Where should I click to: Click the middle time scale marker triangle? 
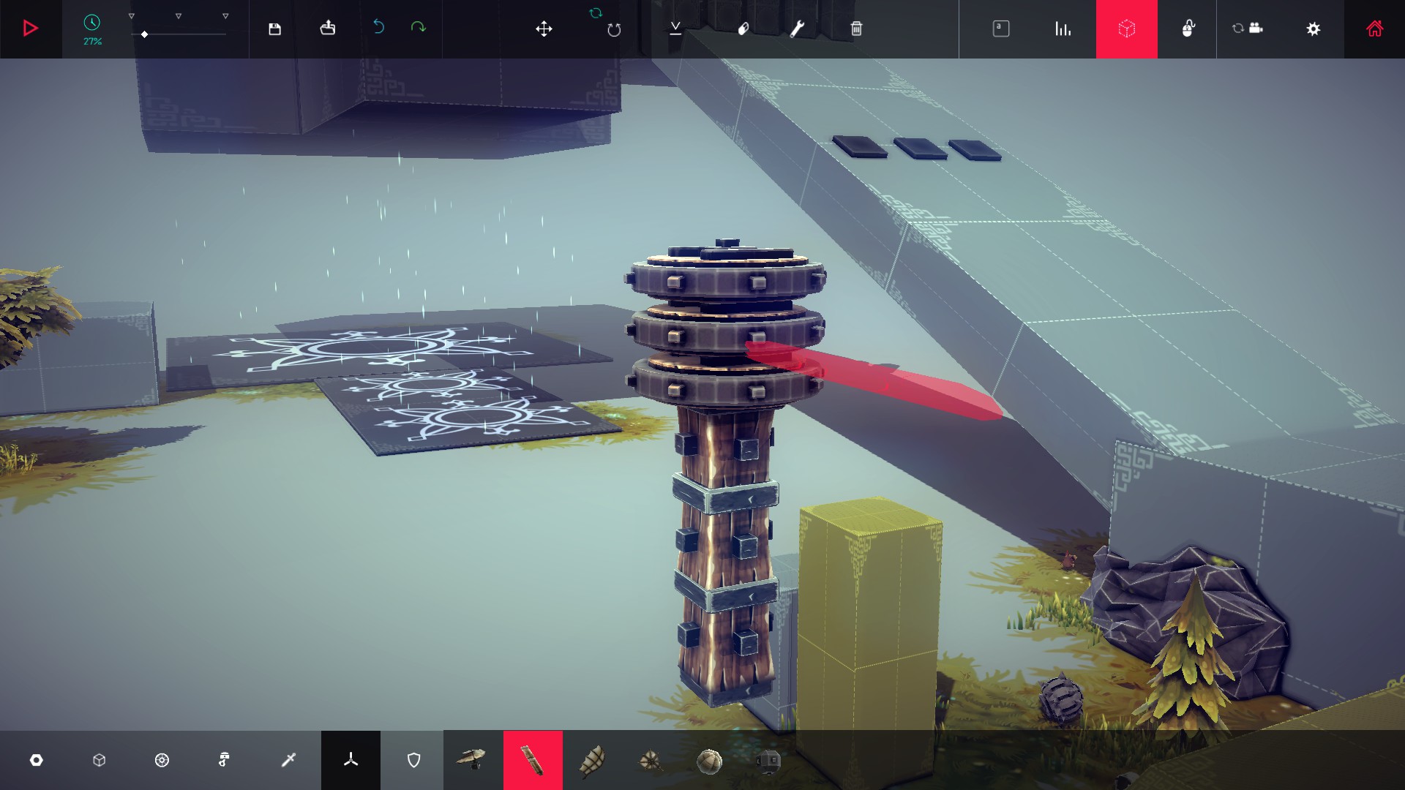click(x=178, y=16)
